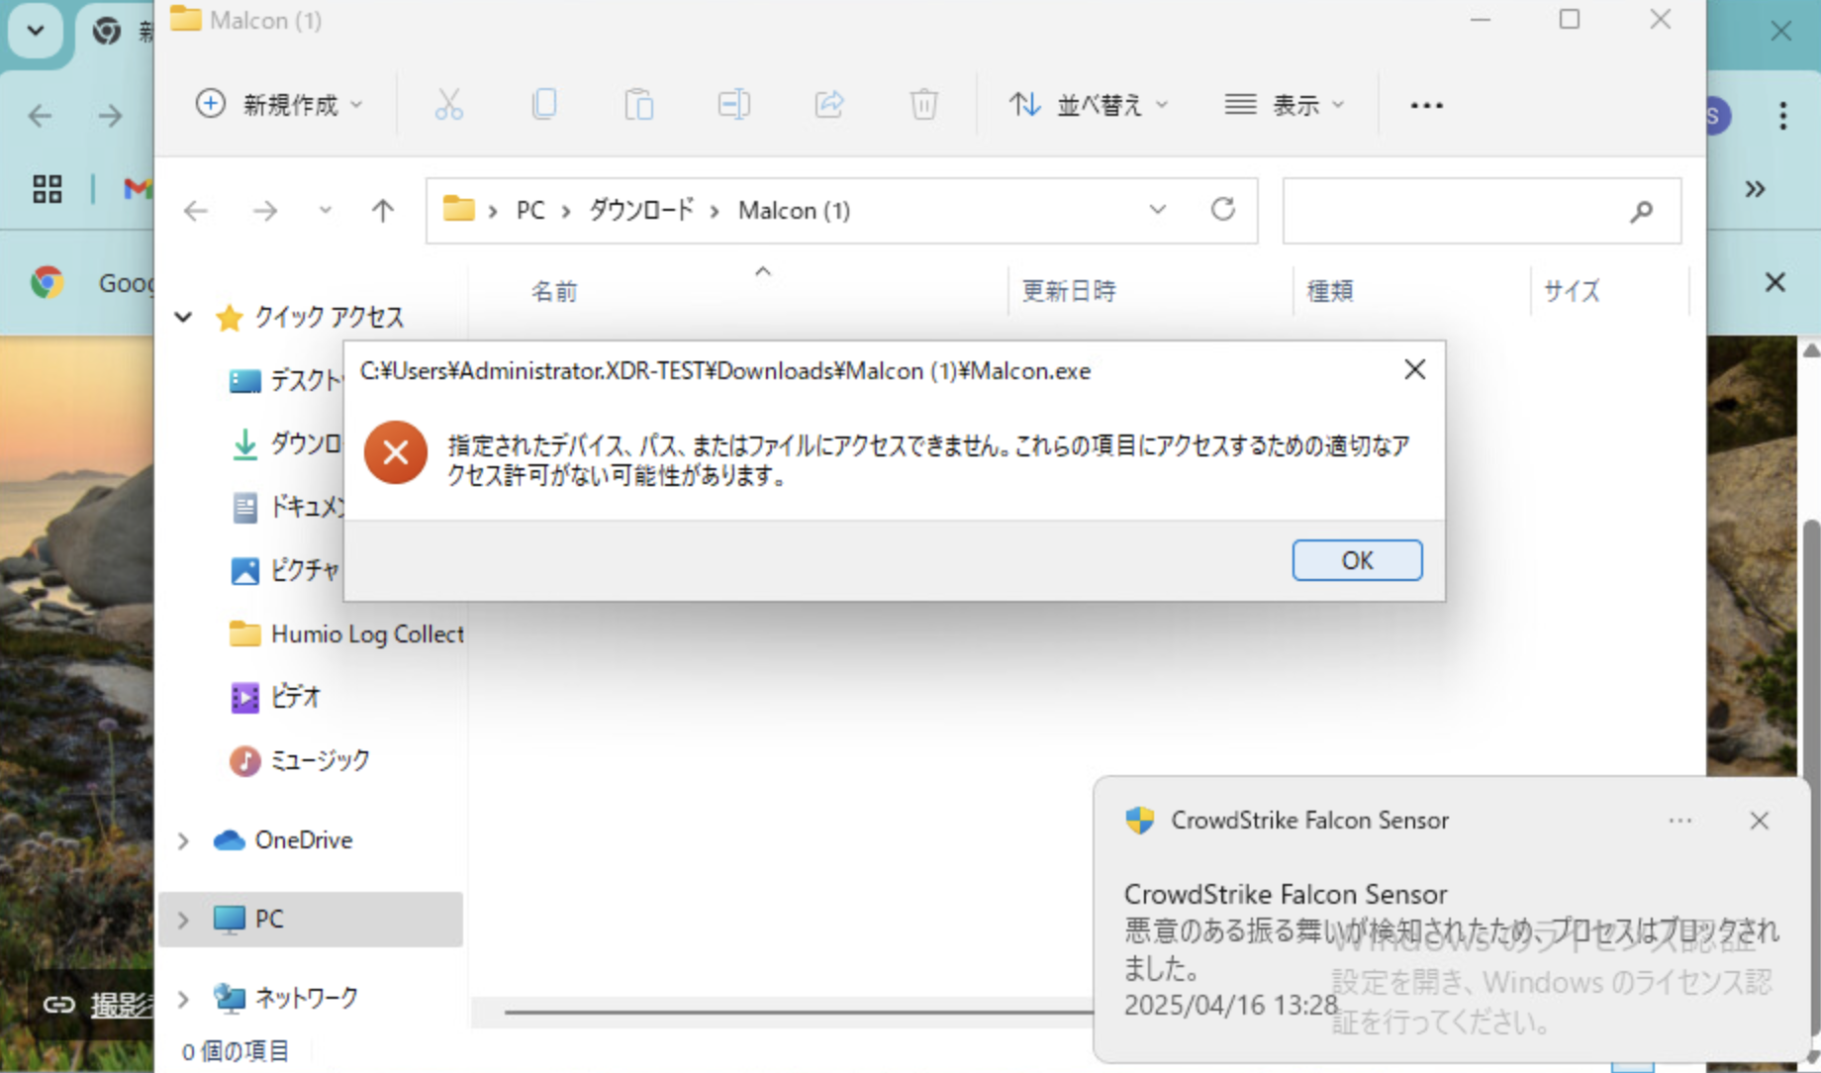1821x1073 pixels.
Task: Click the Explorer horizontal scrollbar
Action: coord(799,1012)
